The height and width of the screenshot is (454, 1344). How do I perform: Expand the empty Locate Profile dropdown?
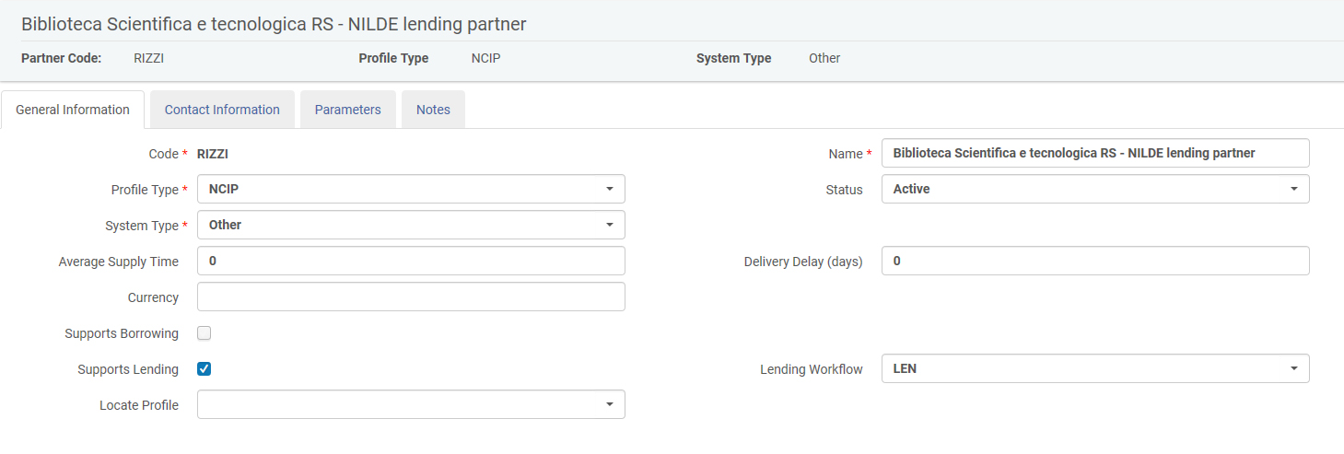[x=411, y=404]
